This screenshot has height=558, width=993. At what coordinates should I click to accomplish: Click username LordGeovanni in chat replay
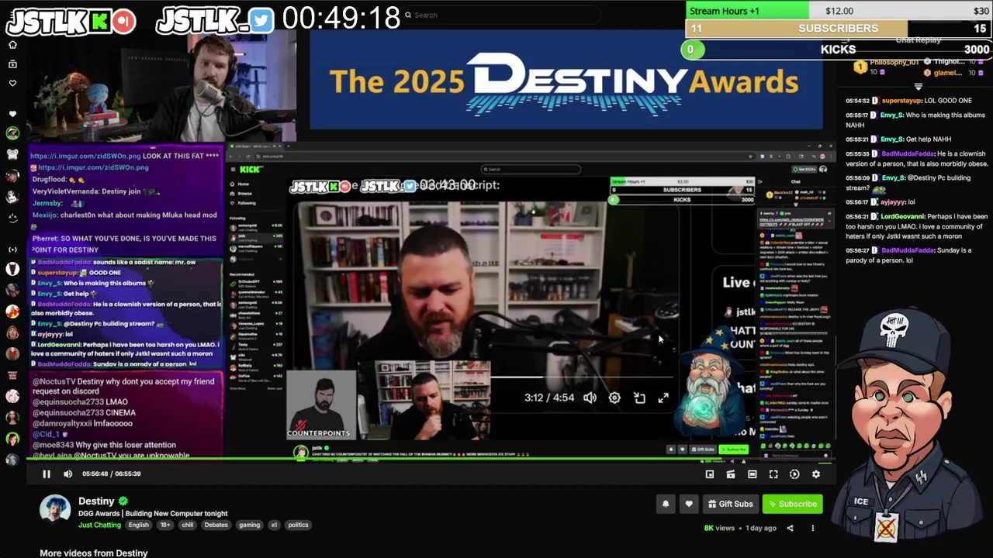902,216
